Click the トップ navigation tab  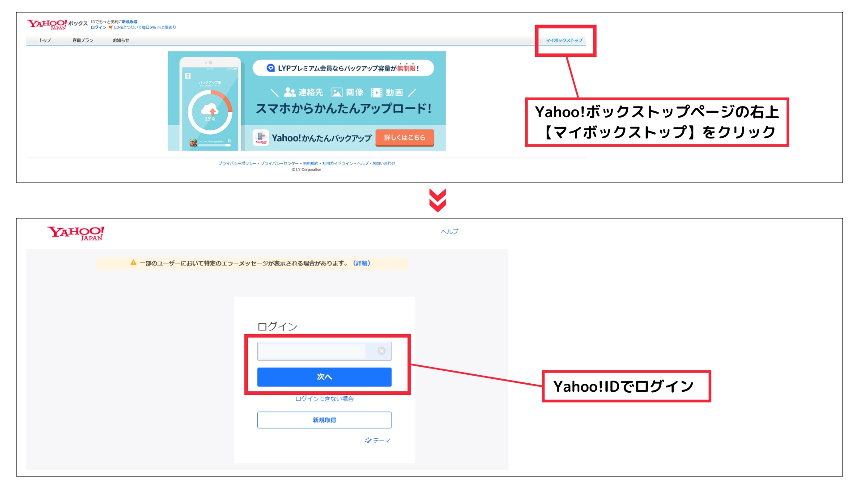pyautogui.click(x=44, y=40)
